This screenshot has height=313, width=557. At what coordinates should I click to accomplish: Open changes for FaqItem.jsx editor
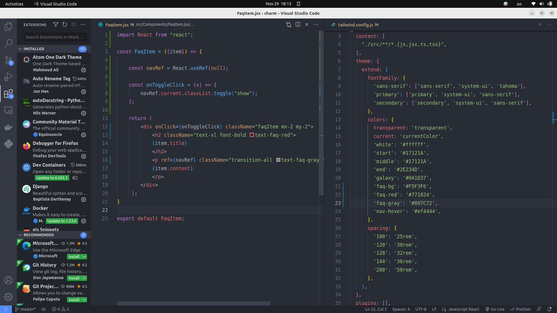pyautogui.click(x=289, y=25)
